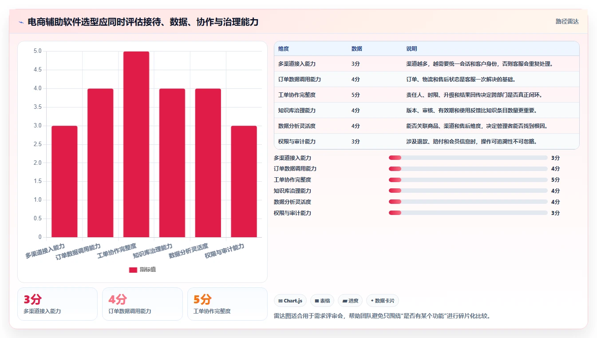Click the main title 电商辅助软件选型
The height and width of the screenshot is (338, 597).
point(143,22)
